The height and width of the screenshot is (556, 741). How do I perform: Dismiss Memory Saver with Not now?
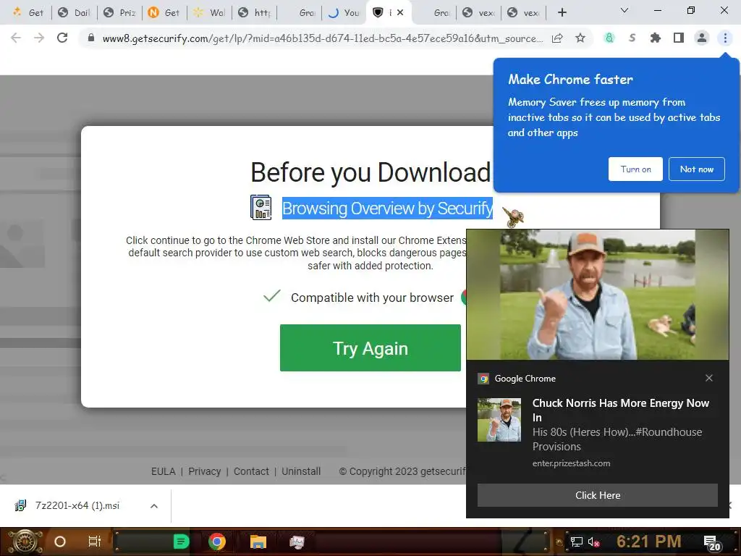click(697, 169)
